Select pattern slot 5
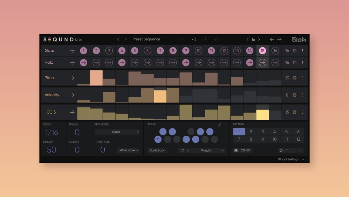Viewport: 349px width, 197px height. point(286,132)
